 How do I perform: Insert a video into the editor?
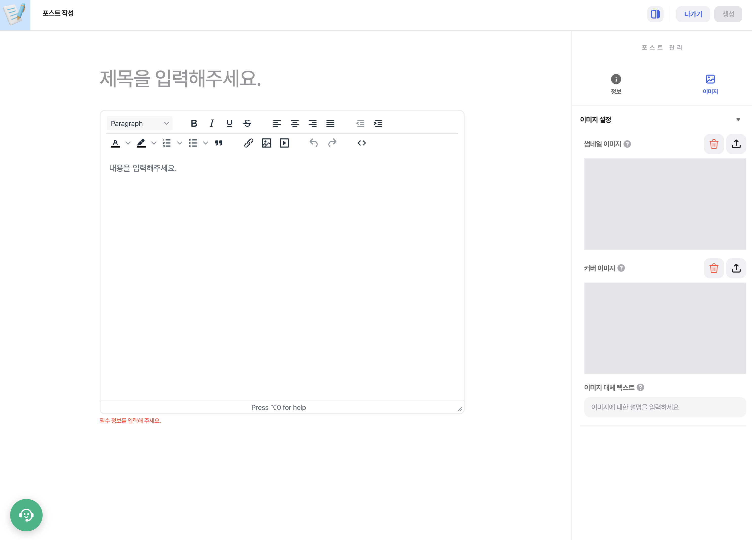tap(284, 143)
